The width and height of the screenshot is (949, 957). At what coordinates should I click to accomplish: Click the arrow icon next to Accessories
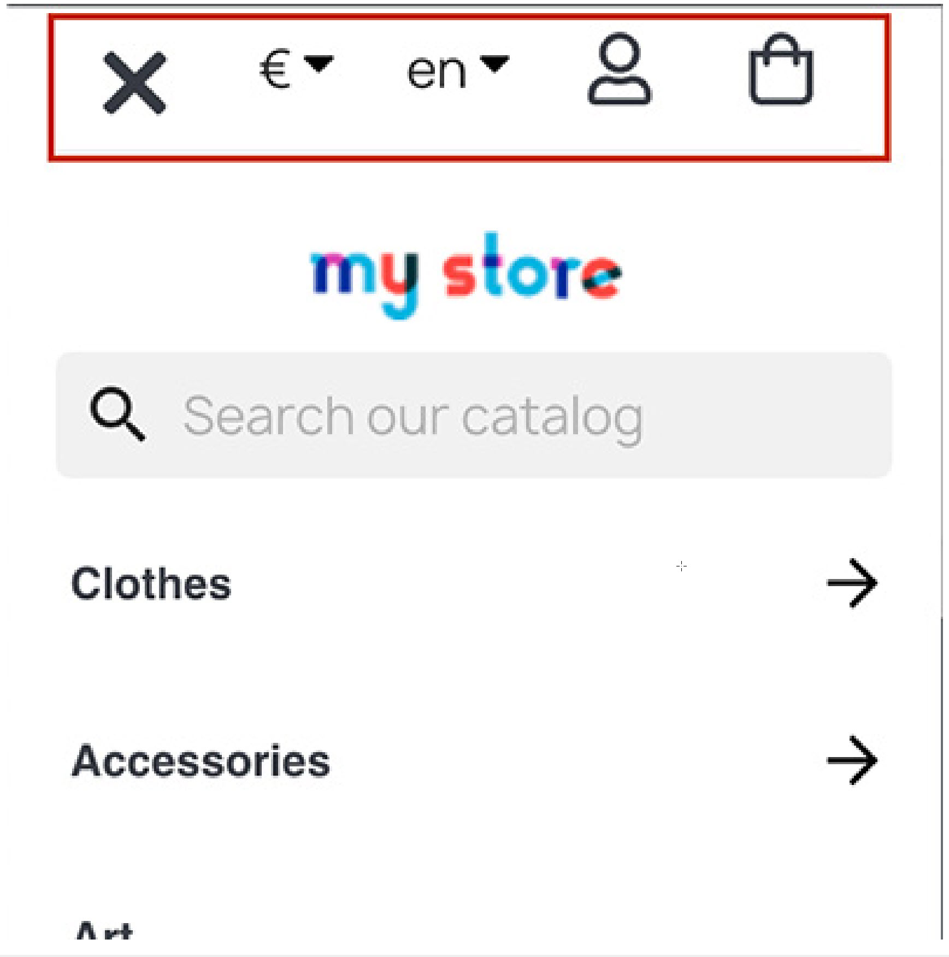click(852, 760)
